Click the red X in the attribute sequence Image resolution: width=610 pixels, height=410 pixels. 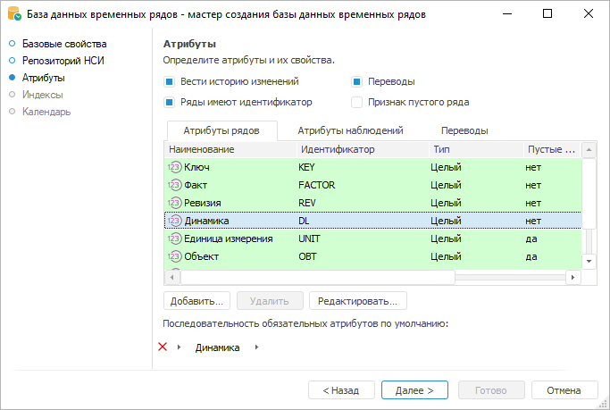click(x=163, y=347)
